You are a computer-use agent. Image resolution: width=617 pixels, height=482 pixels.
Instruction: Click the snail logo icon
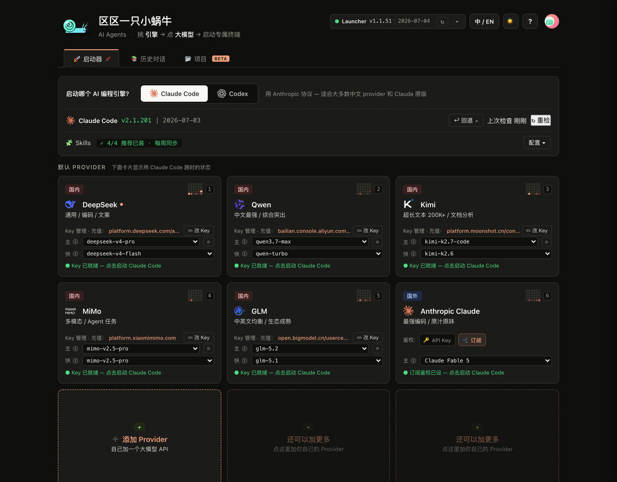76,26
